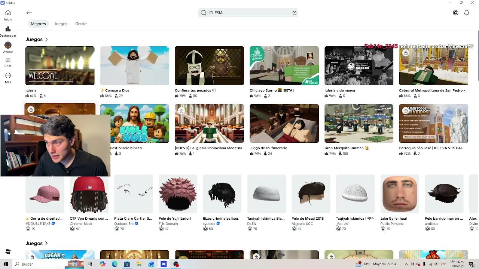Go back using the arrow icon

click(x=29, y=13)
